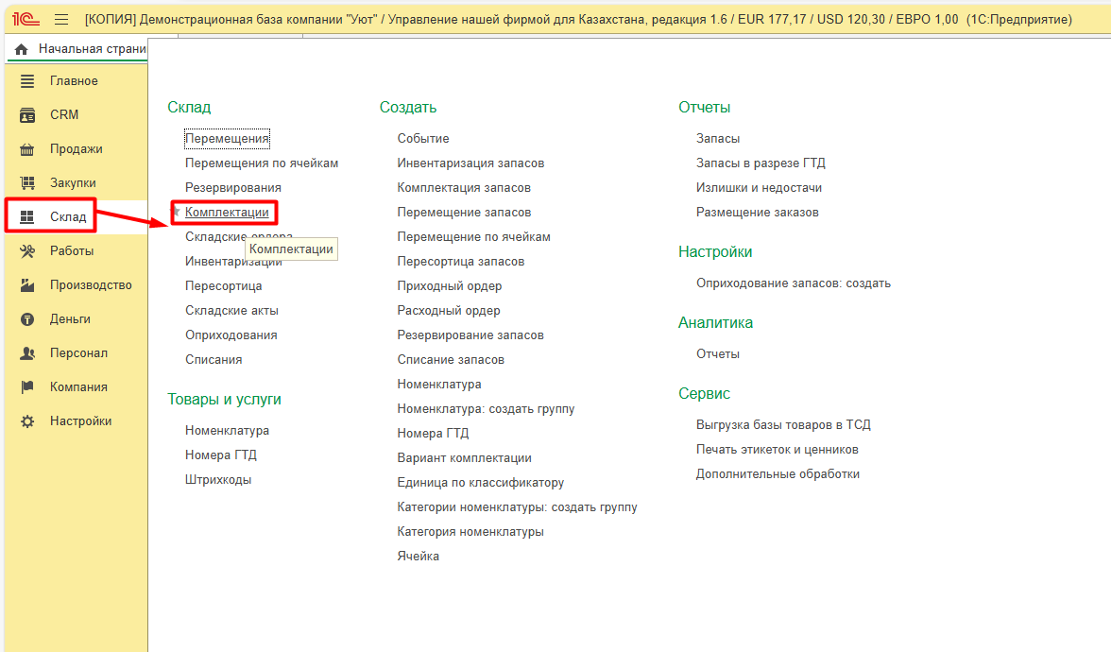Click the Закупки cart icon
The image size is (1111, 652).
click(27, 183)
